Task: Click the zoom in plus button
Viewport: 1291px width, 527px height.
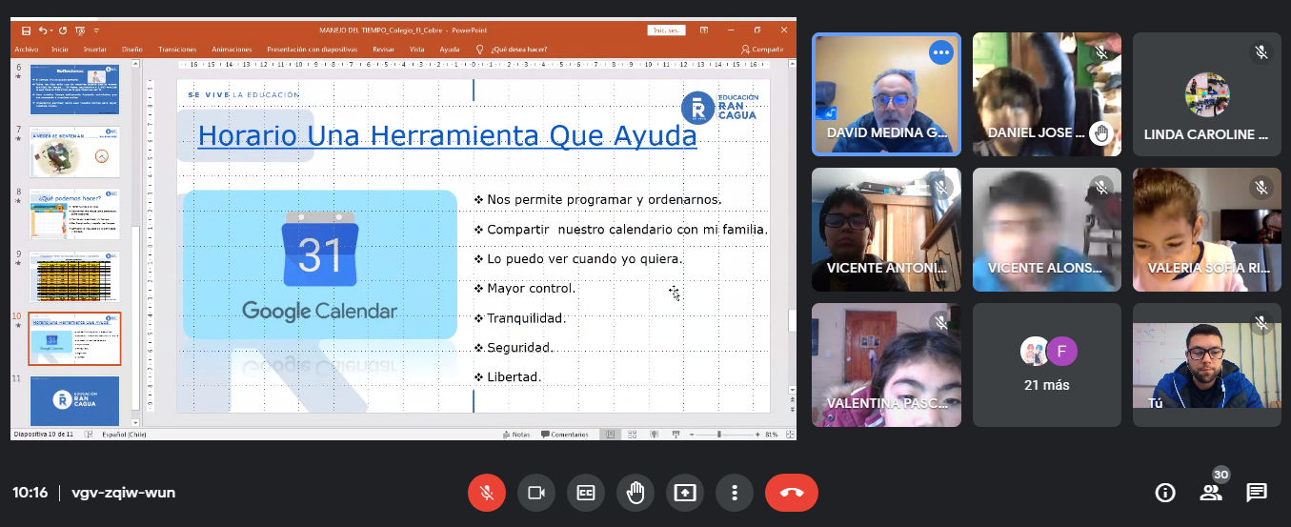Action: (758, 435)
